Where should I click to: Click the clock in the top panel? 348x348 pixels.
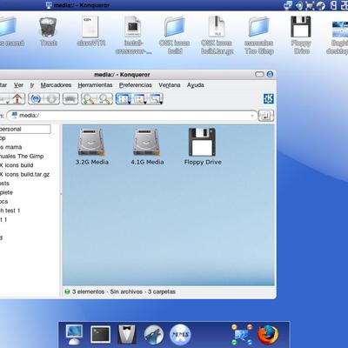click(x=339, y=5)
